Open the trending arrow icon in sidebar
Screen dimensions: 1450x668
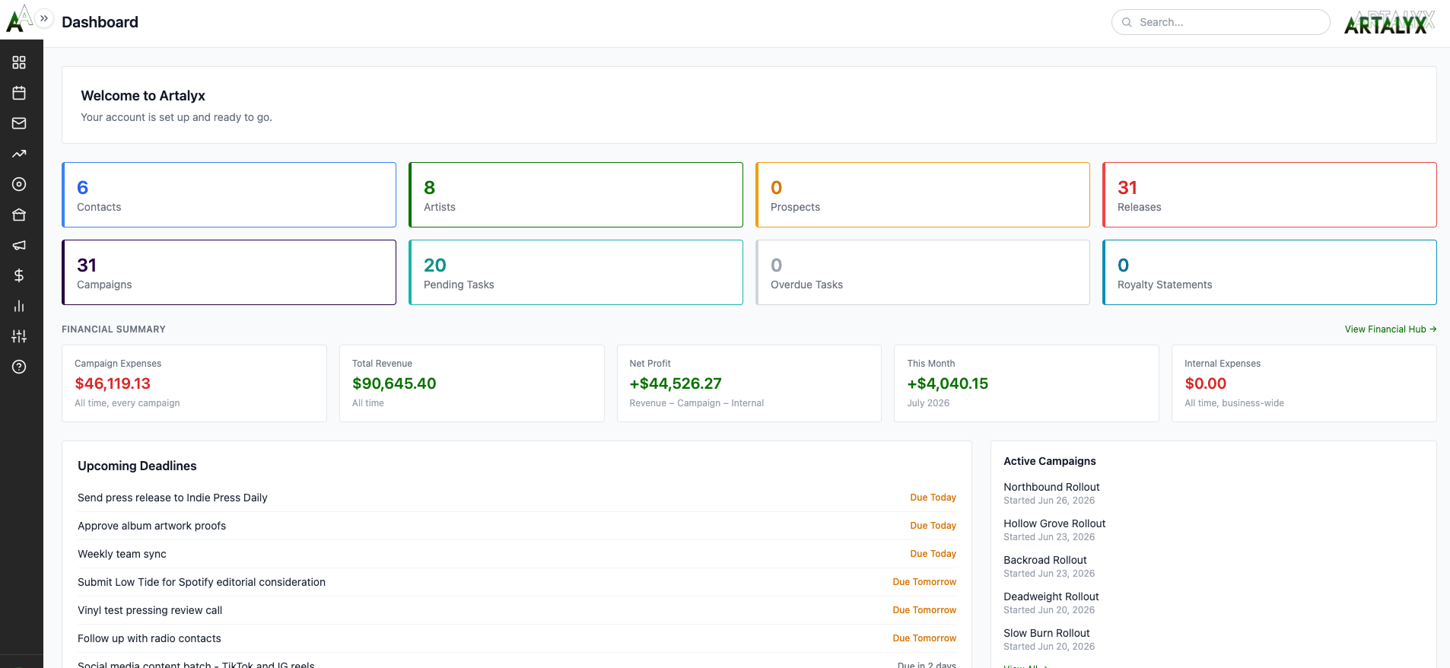(19, 154)
